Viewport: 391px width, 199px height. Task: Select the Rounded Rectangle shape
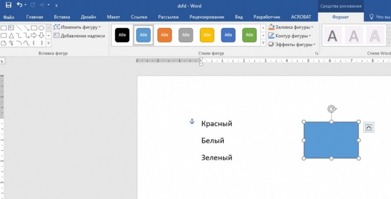[3, 36]
